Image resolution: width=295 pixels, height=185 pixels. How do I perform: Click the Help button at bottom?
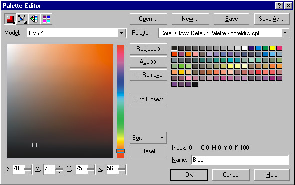272,175
